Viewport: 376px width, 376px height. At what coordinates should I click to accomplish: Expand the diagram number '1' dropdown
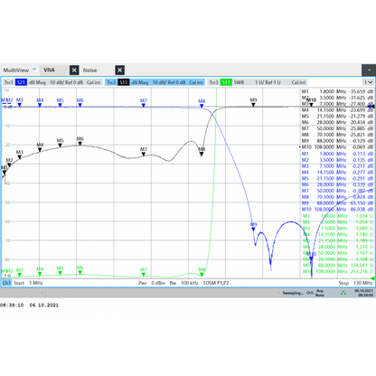[x=368, y=82]
